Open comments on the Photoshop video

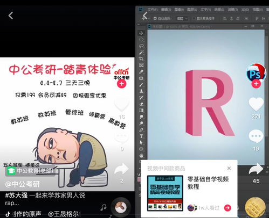pos(256,136)
